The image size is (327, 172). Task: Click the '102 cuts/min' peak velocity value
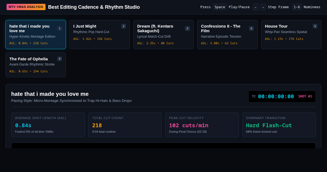click(x=189, y=125)
